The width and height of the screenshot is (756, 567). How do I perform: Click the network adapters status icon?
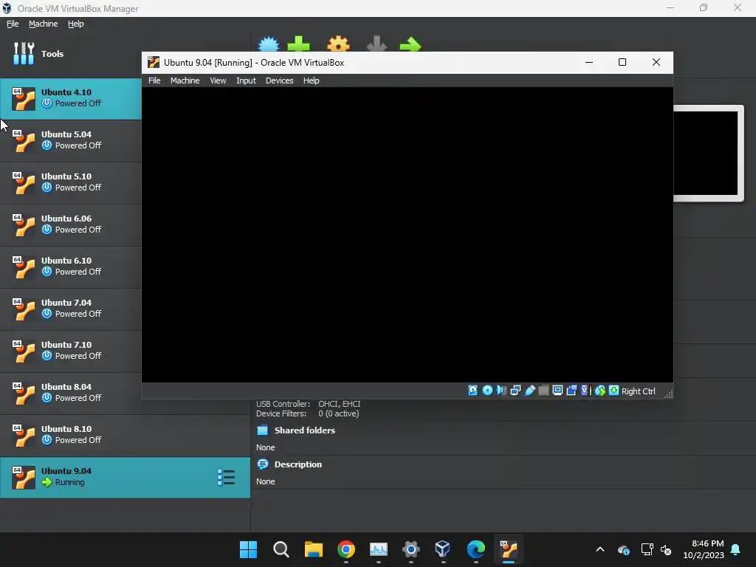(x=515, y=391)
